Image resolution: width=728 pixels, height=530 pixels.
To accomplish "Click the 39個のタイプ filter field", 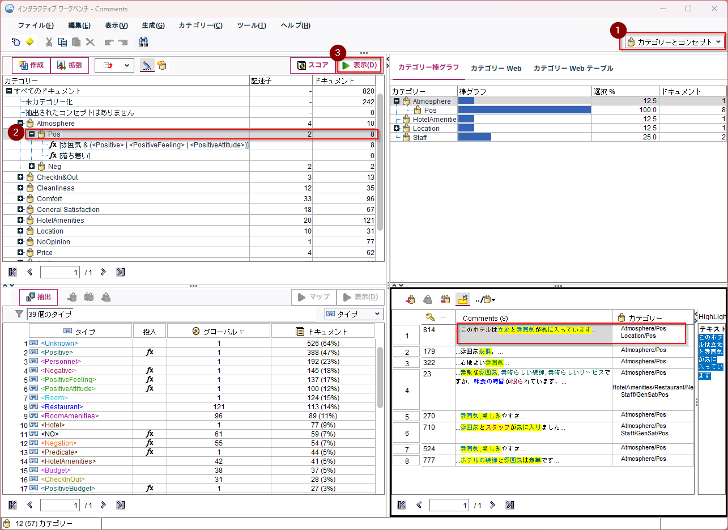I will (x=172, y=314).
